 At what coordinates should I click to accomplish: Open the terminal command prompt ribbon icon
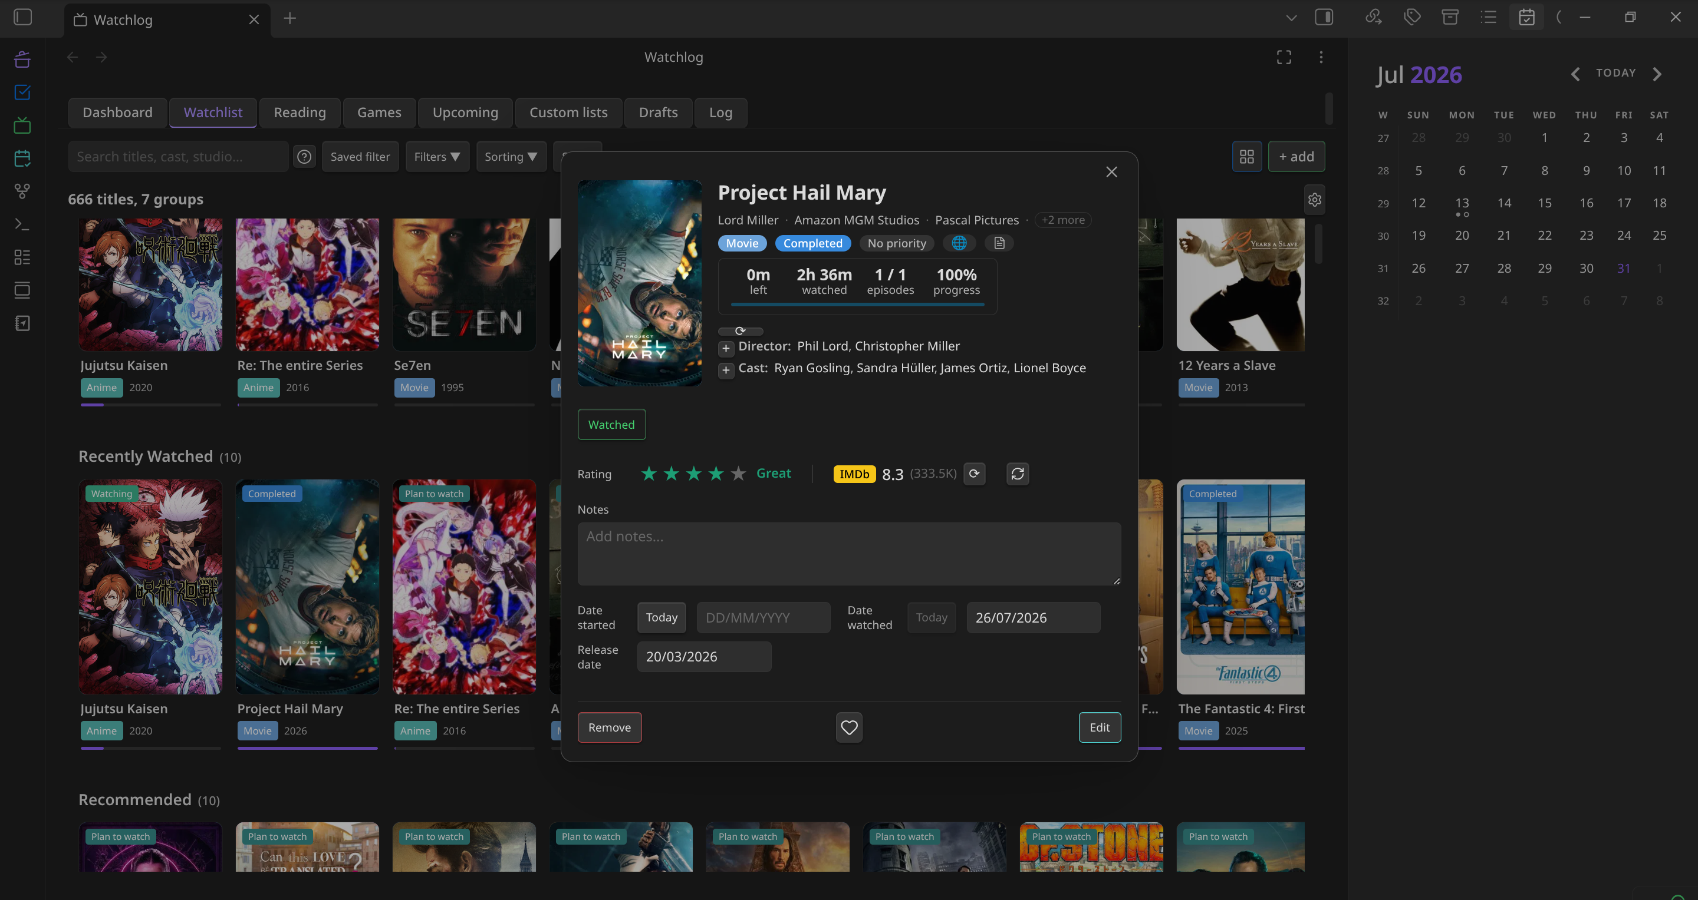22,224
